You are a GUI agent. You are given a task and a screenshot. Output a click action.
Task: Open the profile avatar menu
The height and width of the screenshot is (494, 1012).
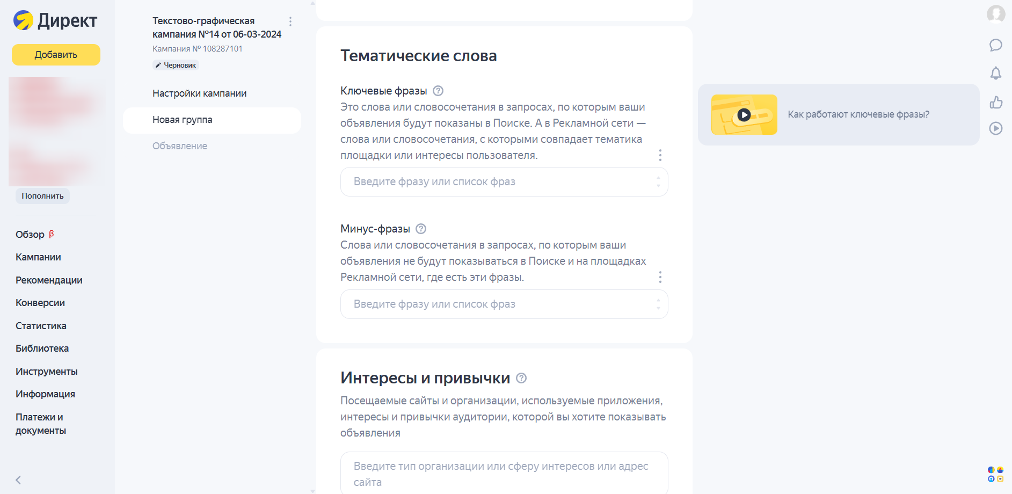(997, 14)
